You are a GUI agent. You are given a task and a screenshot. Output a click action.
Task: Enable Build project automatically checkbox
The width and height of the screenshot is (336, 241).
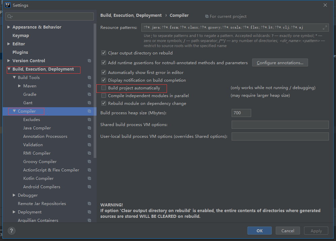[x=104, y=88]
